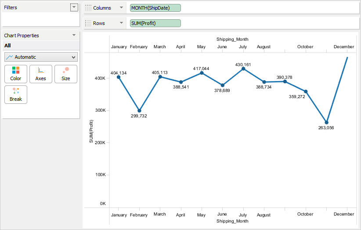The height and width of the screenshot is (230, 361).
Task: Open the Size properties card
Action: click(x=66, y=74)
